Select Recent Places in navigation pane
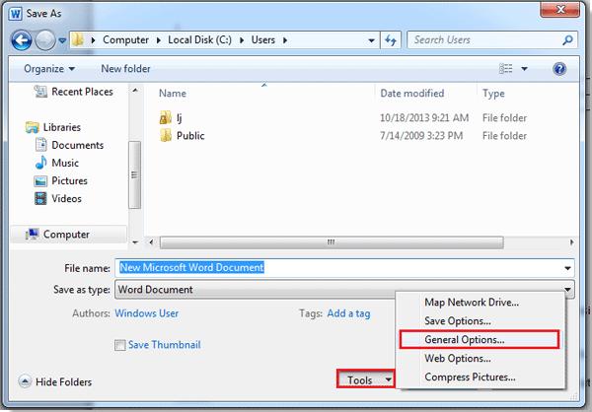 pyautogui.click(x=74, y=92)
